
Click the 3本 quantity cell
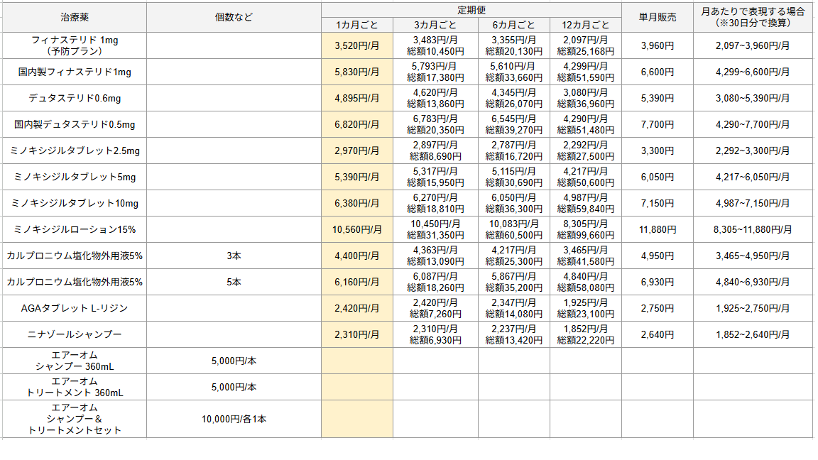(x=234, y=256)
